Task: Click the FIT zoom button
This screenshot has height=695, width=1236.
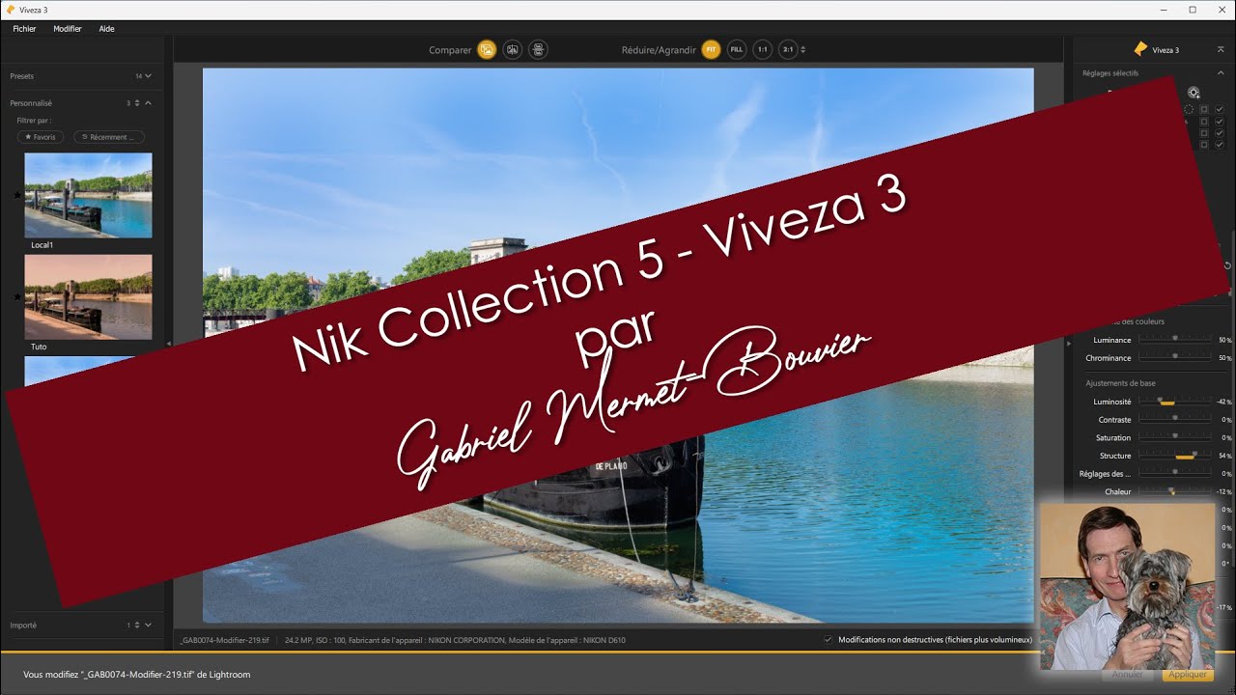Action: tap(711, 49)
